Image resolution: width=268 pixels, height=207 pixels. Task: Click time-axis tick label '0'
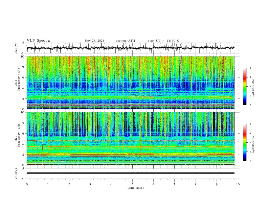coord(27,184)
